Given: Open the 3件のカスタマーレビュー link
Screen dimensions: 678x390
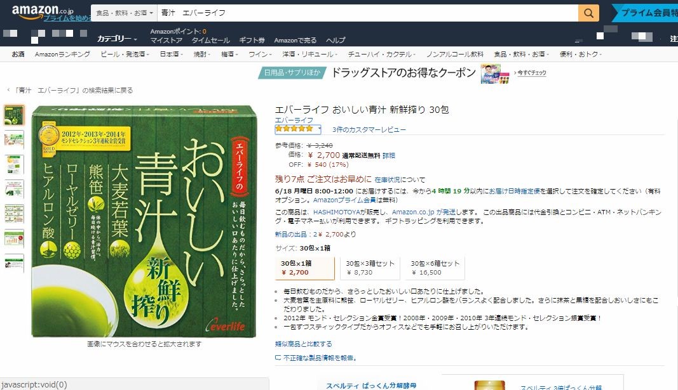Looking at the screenshot, I should click(369, 129).
